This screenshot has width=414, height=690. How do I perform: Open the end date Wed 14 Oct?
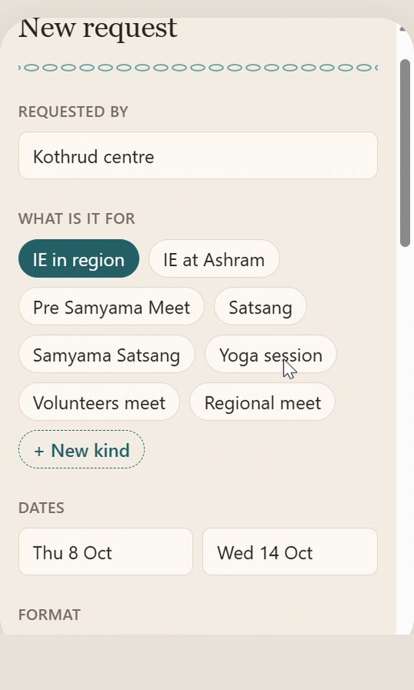point(290,551)
